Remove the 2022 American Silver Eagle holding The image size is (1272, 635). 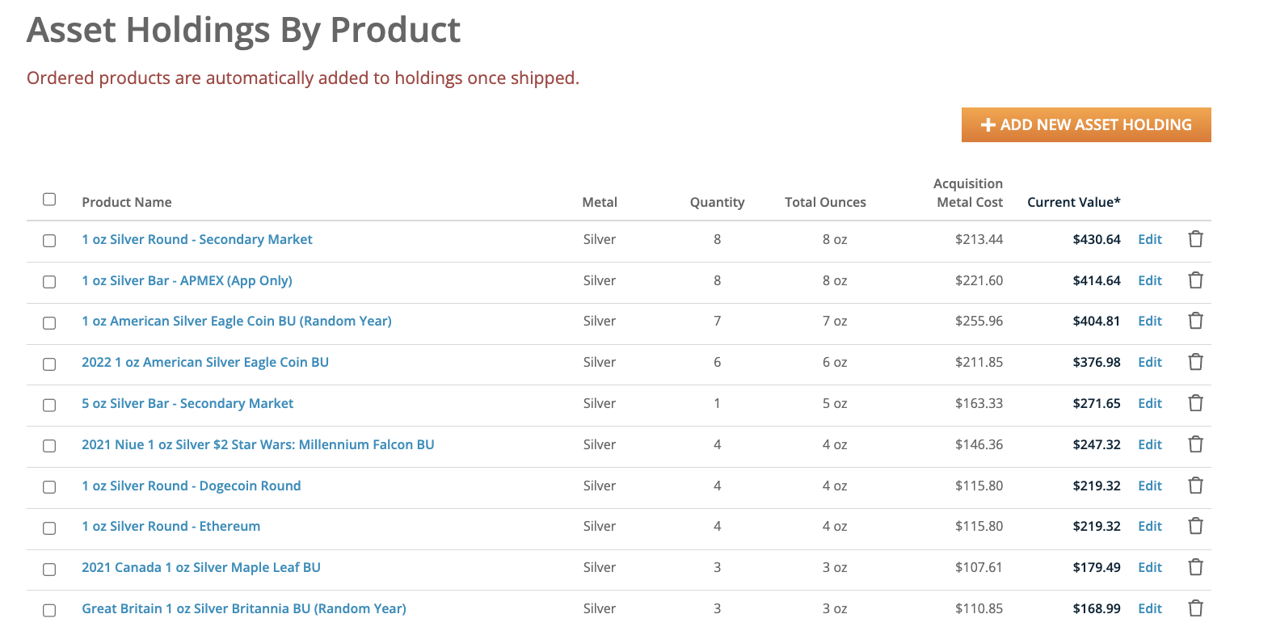pyautogui.click(x=1195, y=362)
